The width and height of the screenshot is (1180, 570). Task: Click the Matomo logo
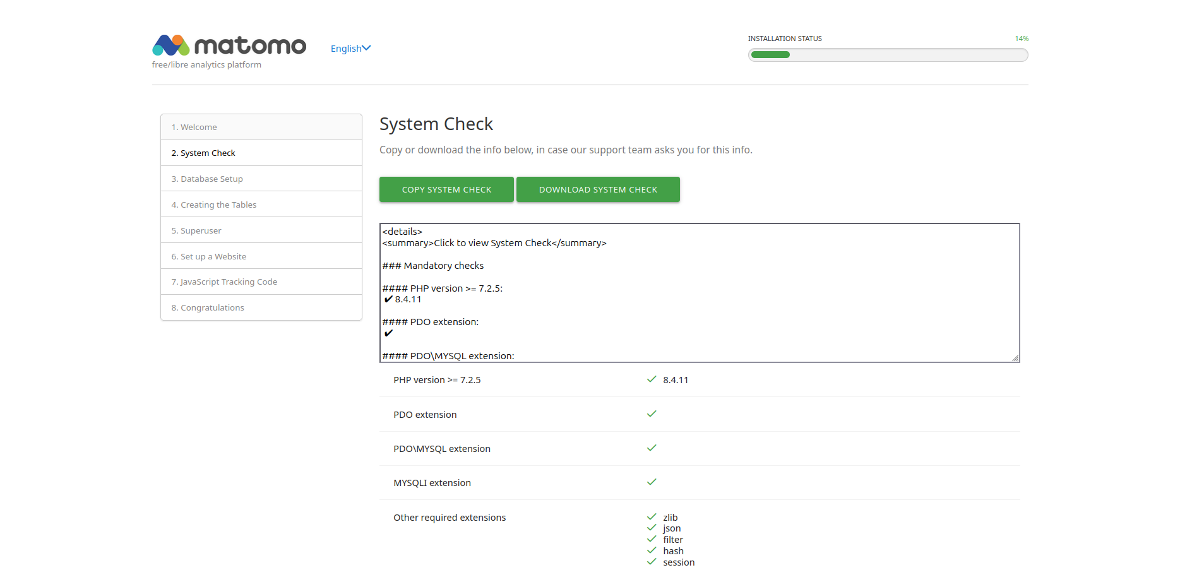pyautogui.click(x=229, y=45)
